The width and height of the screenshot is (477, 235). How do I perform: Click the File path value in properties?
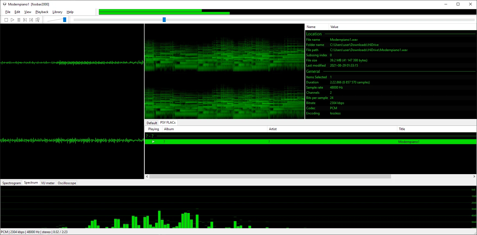pyautogui.click(x=369, y=50)
